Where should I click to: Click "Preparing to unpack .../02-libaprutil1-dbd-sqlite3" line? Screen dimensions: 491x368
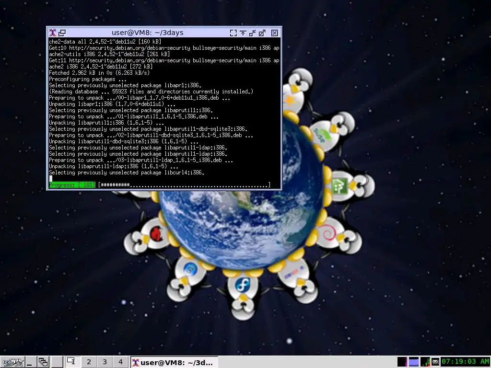(x=151, y=135)
